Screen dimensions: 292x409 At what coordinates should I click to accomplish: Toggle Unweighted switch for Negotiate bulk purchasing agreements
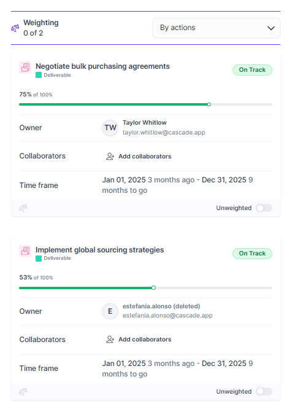click(264, 208)
